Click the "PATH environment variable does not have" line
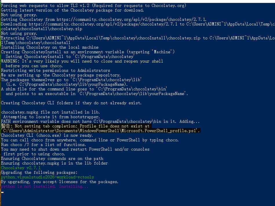 (100, 121)
